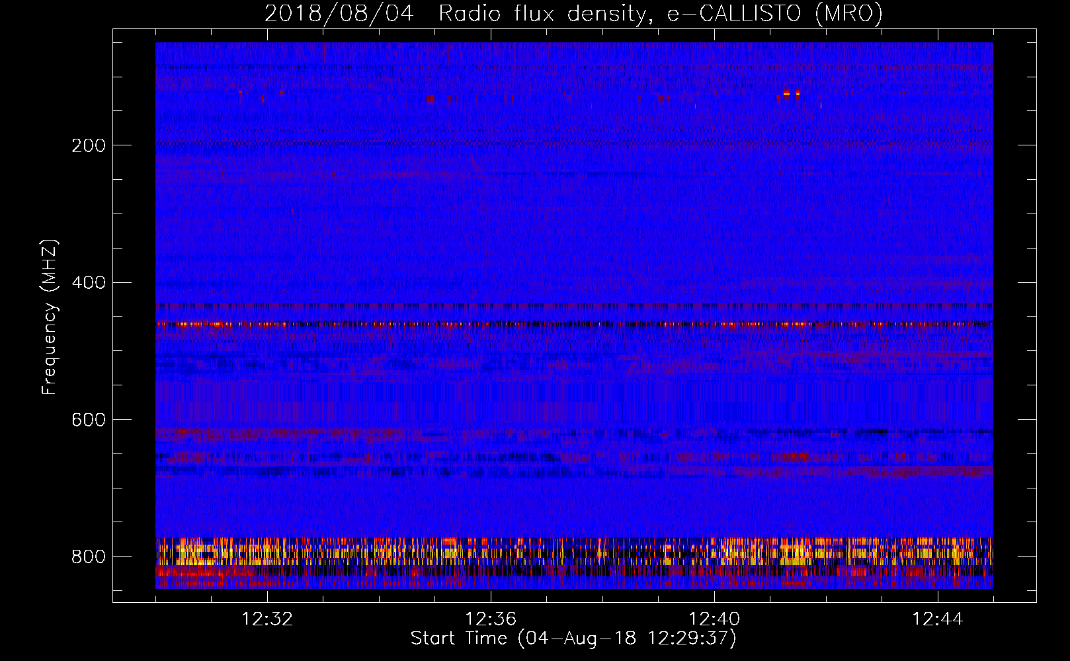Click the 12:40 time tick label

(x=714, y=619)
